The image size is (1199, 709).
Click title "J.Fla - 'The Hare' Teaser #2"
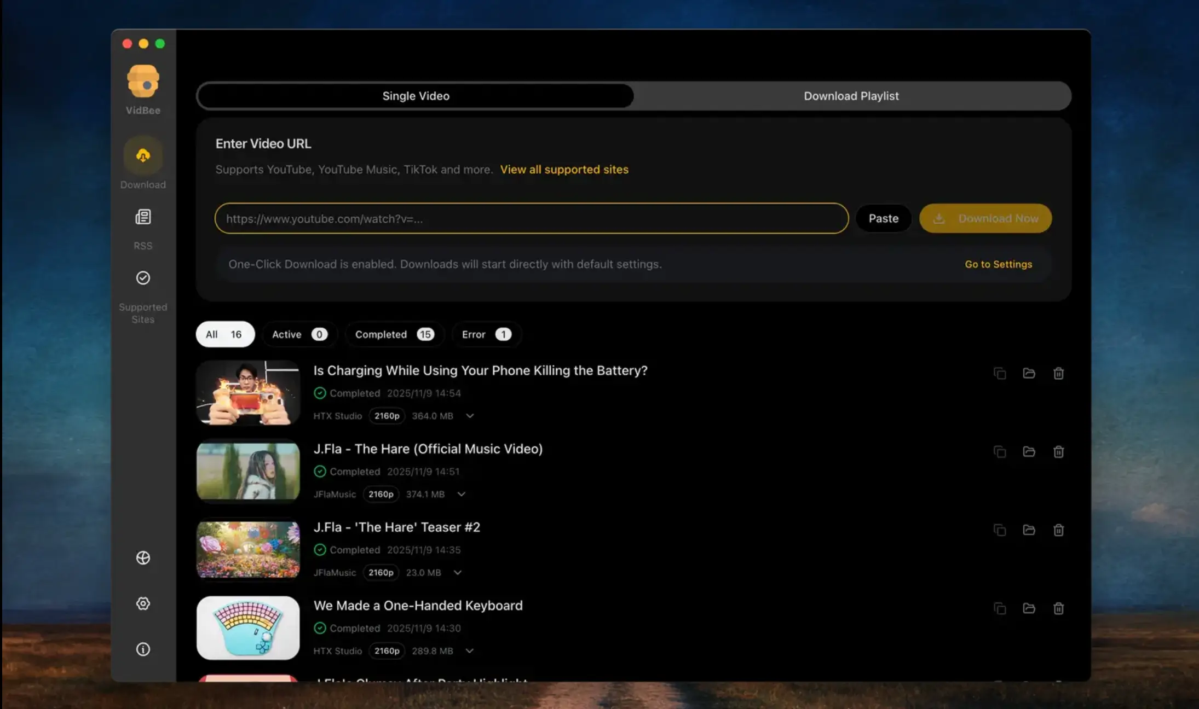pyautogui.click(x=396, y=527)
